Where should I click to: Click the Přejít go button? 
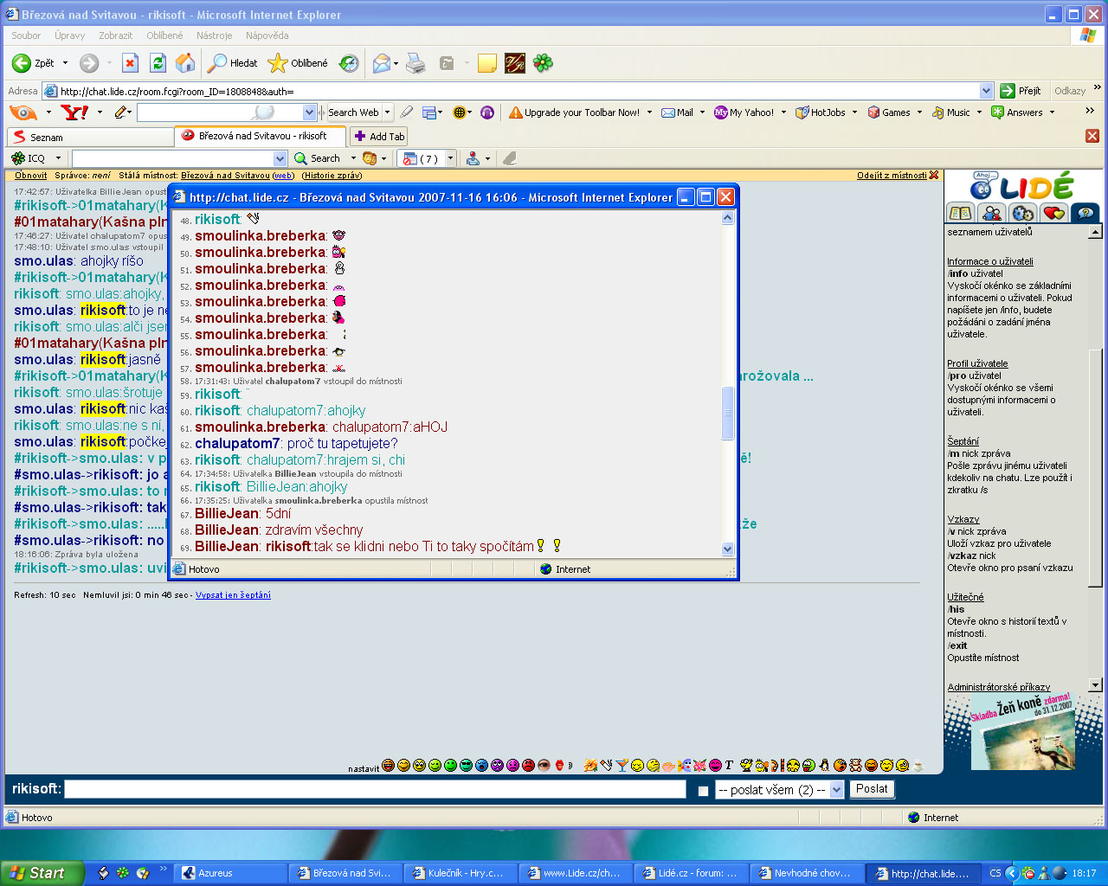(x=1021, y=91)
